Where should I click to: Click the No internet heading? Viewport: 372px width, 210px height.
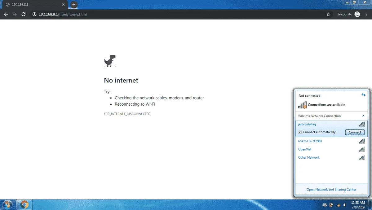121,81
